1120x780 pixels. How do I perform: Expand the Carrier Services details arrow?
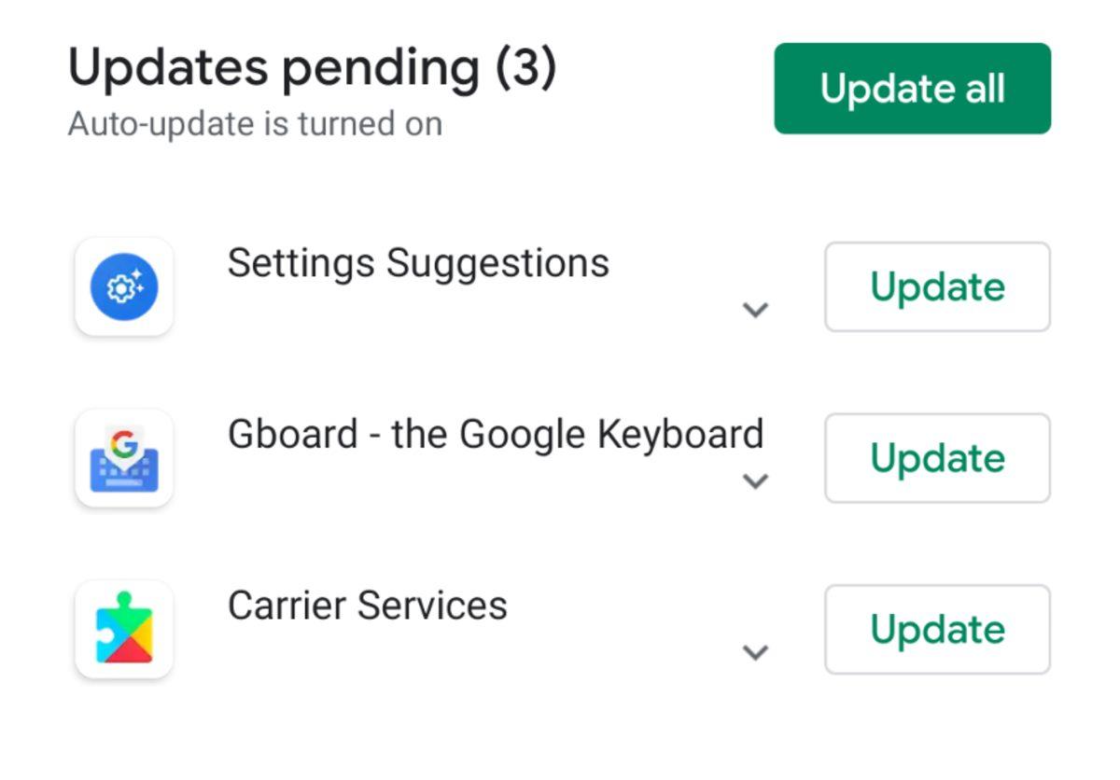[758, 653]
